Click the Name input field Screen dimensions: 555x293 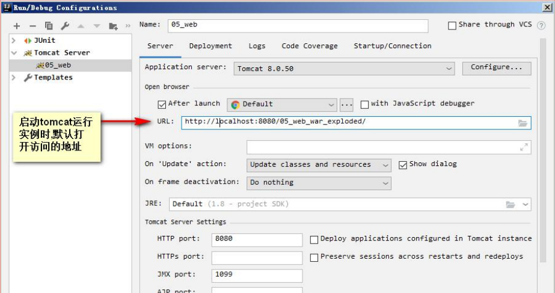[x=298, y=26]
